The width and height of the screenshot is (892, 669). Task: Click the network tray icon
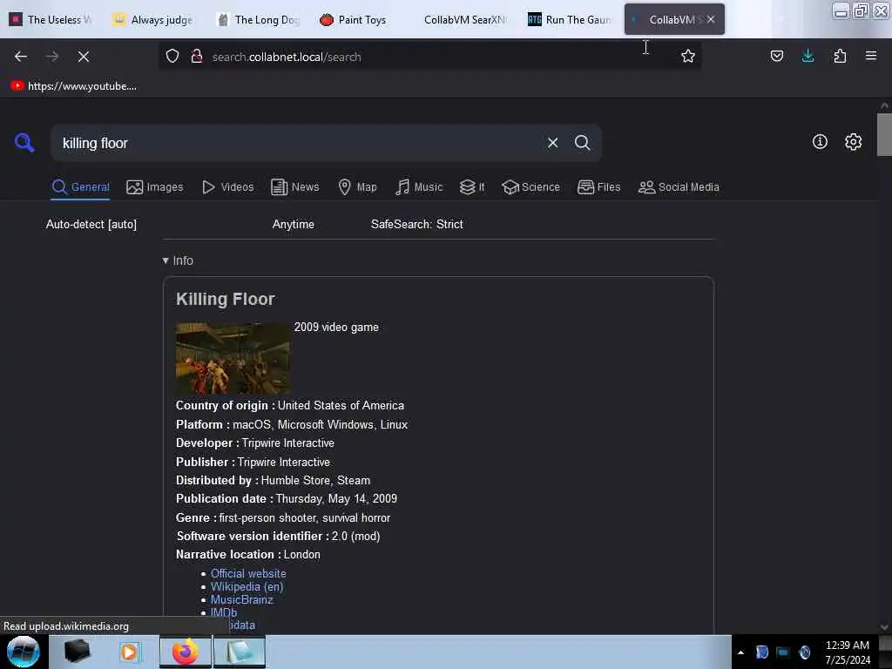[x=783, y=652]
